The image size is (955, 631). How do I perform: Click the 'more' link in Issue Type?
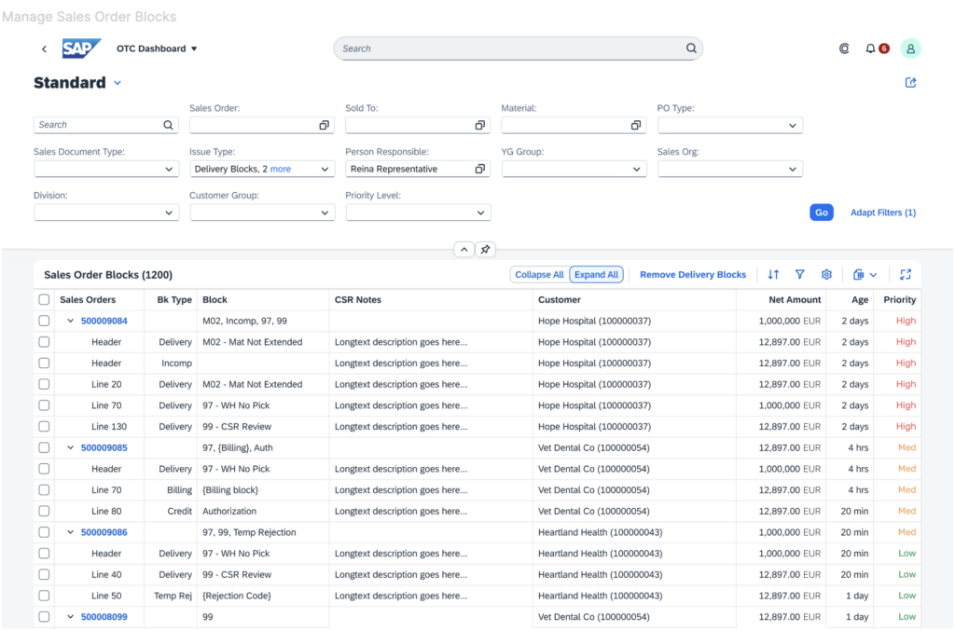(280, 169)
